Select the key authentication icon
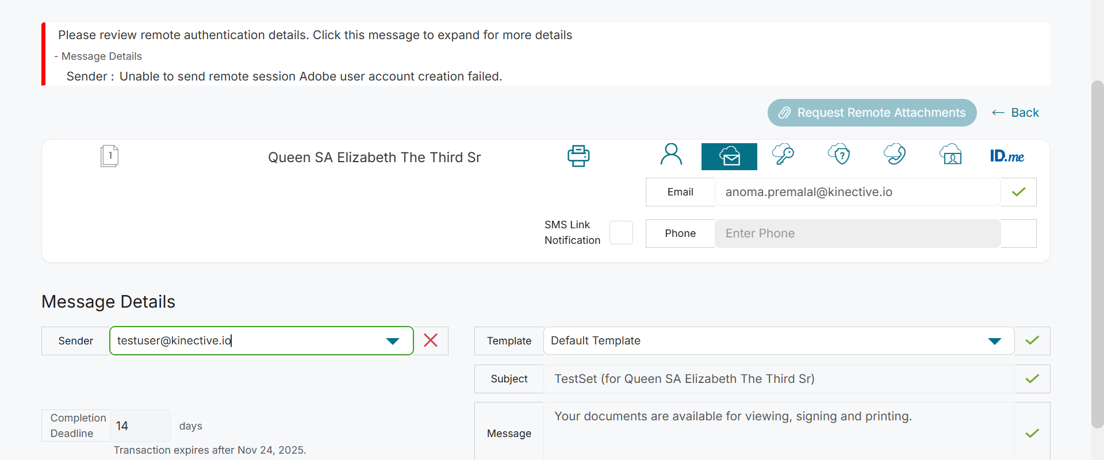Viewport: 1104px width, 460px height. pyautogui.click(x=783, y=155)
